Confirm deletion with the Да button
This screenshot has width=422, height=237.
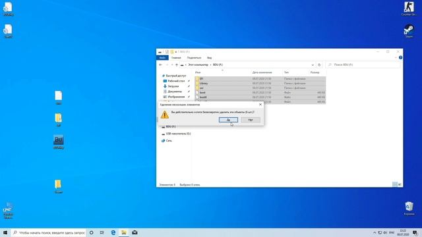click(x=228, y=120)
